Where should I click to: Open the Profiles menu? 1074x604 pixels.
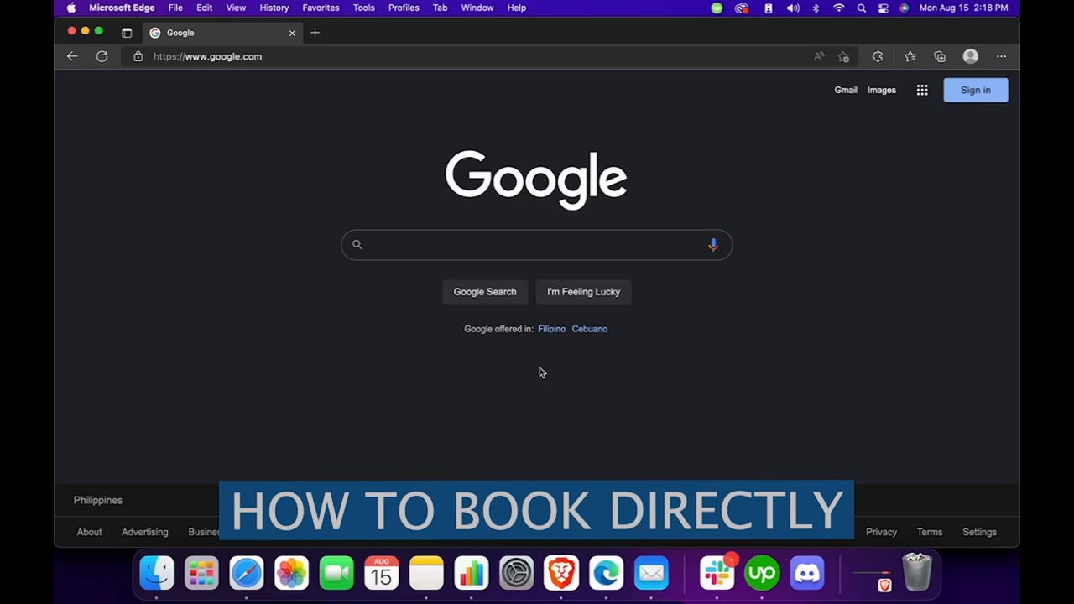(x=404, y=8)
